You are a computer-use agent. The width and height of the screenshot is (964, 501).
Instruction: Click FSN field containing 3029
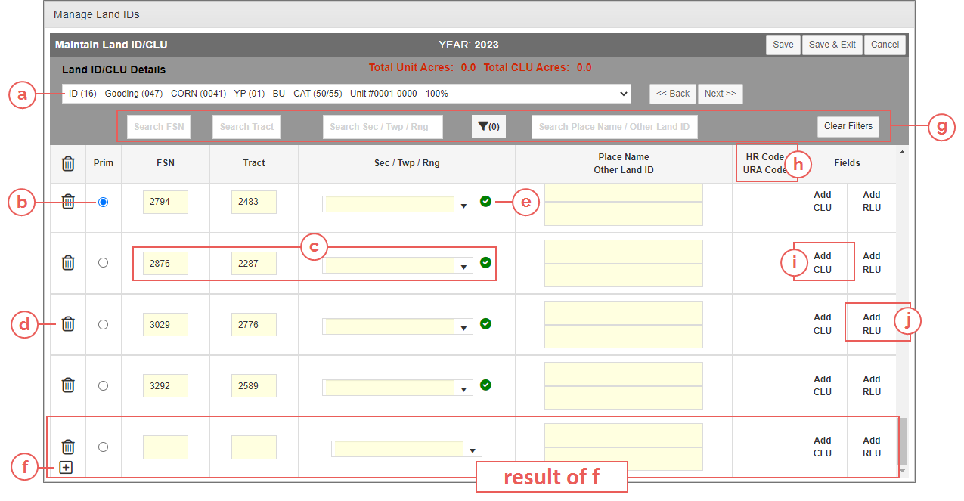166,324
